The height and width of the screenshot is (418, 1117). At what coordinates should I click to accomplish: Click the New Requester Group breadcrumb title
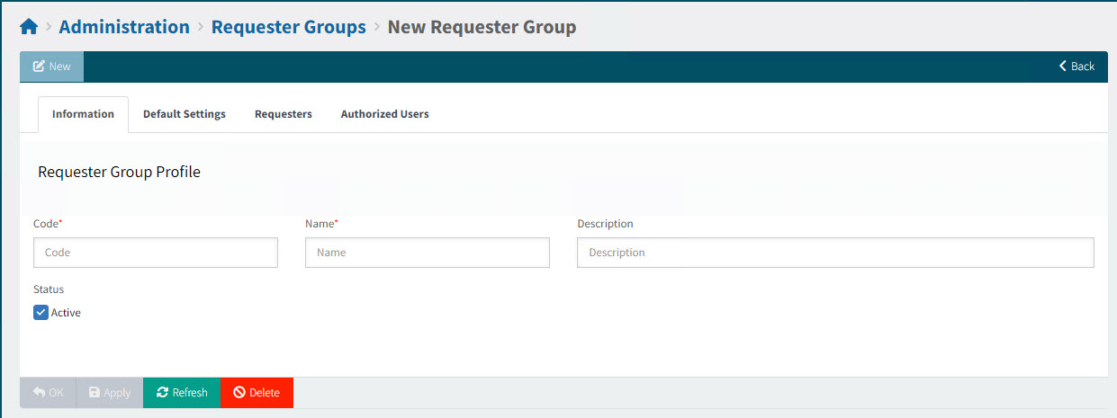tap(482, 27)
